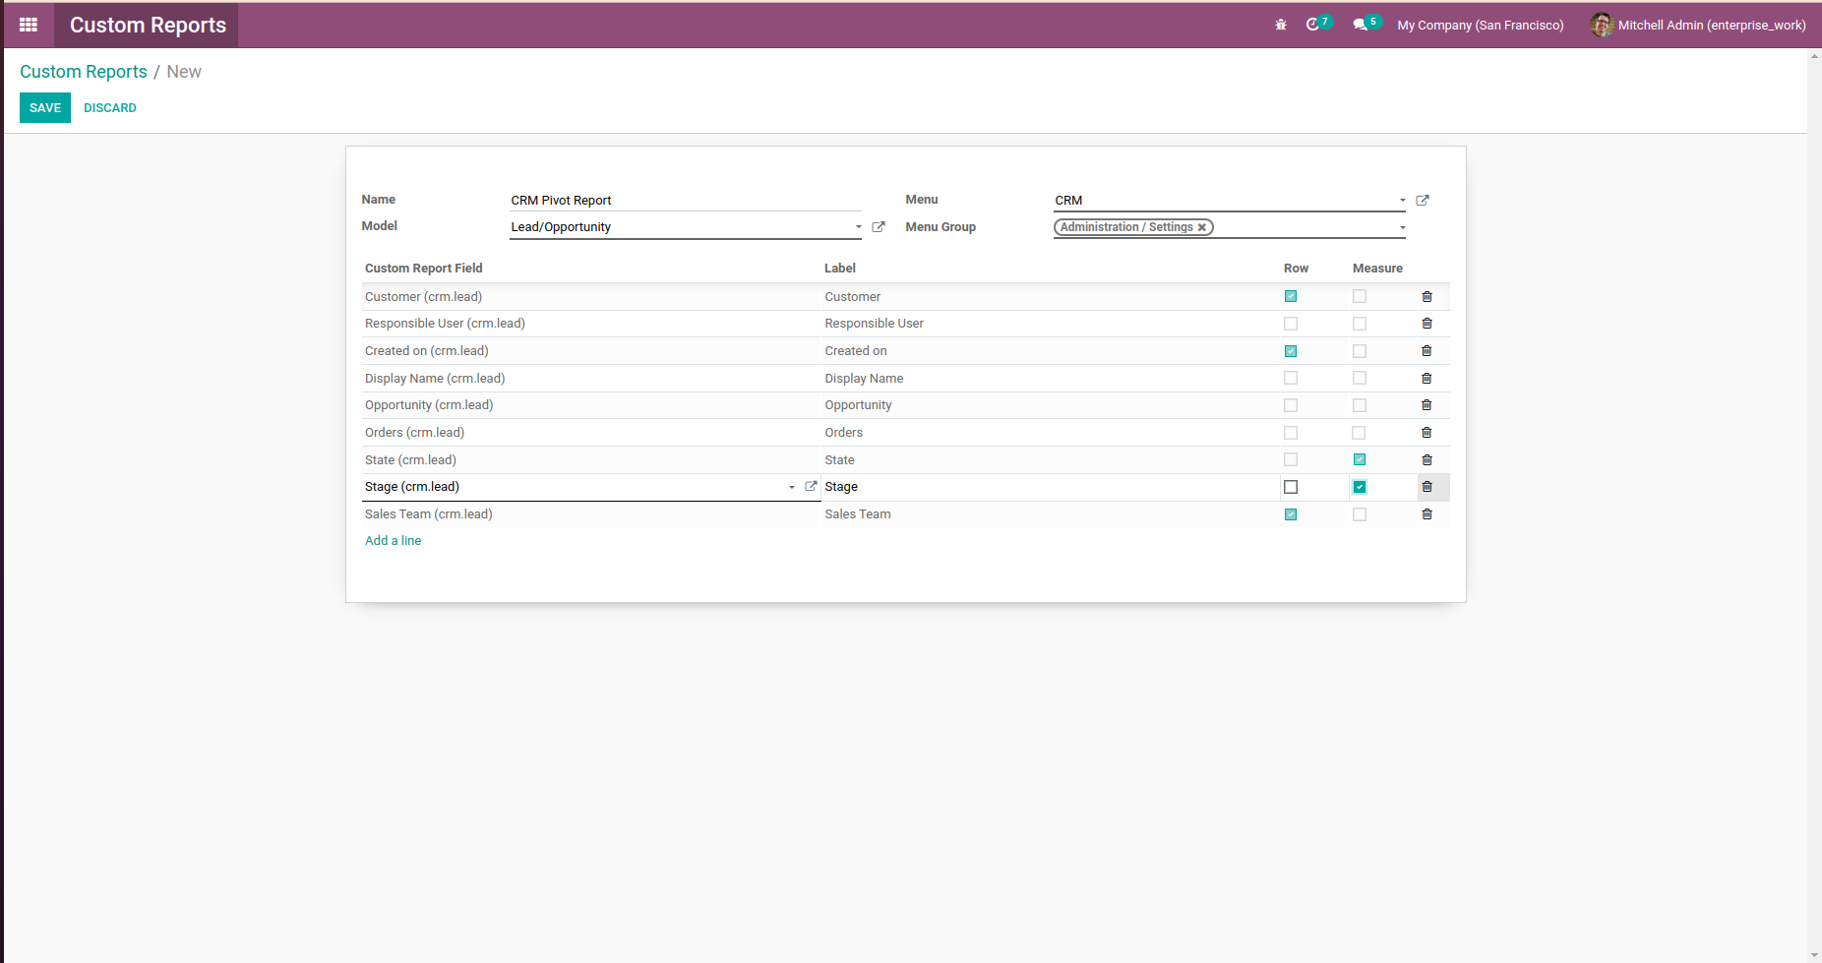This screenshot has width=1822, height=963.
Task: Open external link next to Menu field
Action: (x=1423, y=201)
